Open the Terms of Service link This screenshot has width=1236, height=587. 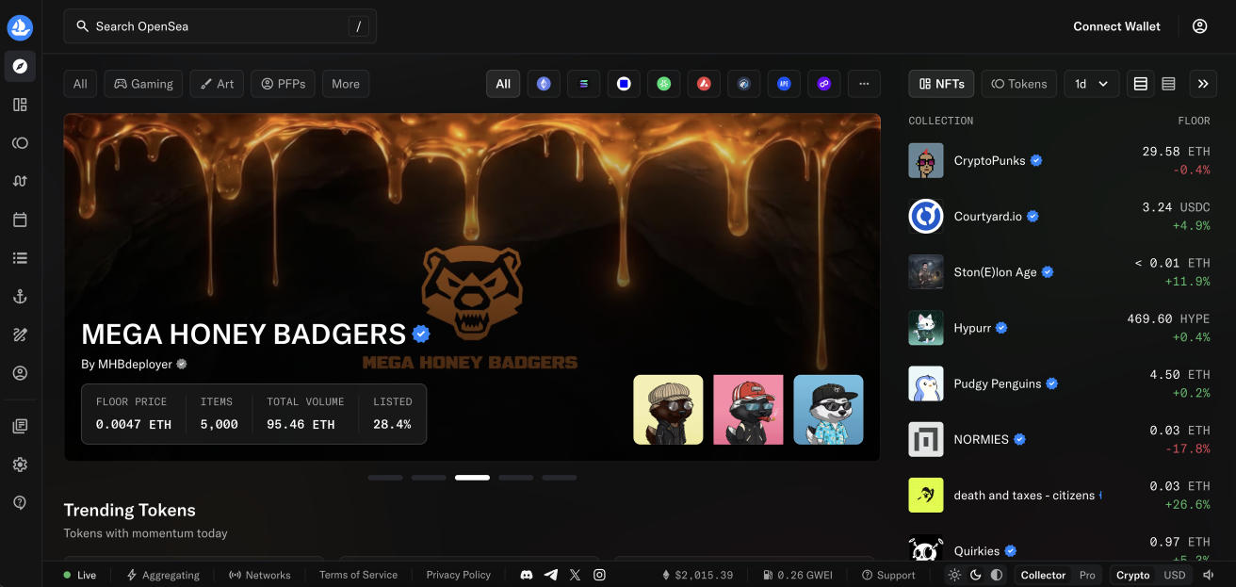point(358,575)
